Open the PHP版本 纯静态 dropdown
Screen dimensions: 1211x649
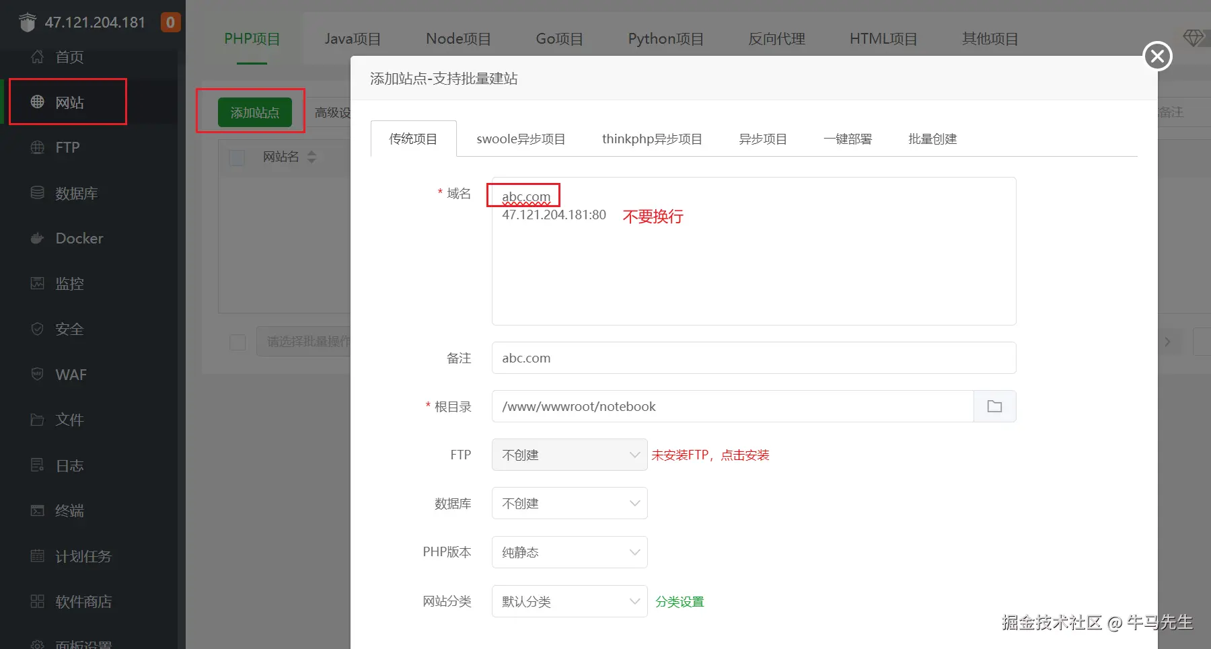[569, 552]
